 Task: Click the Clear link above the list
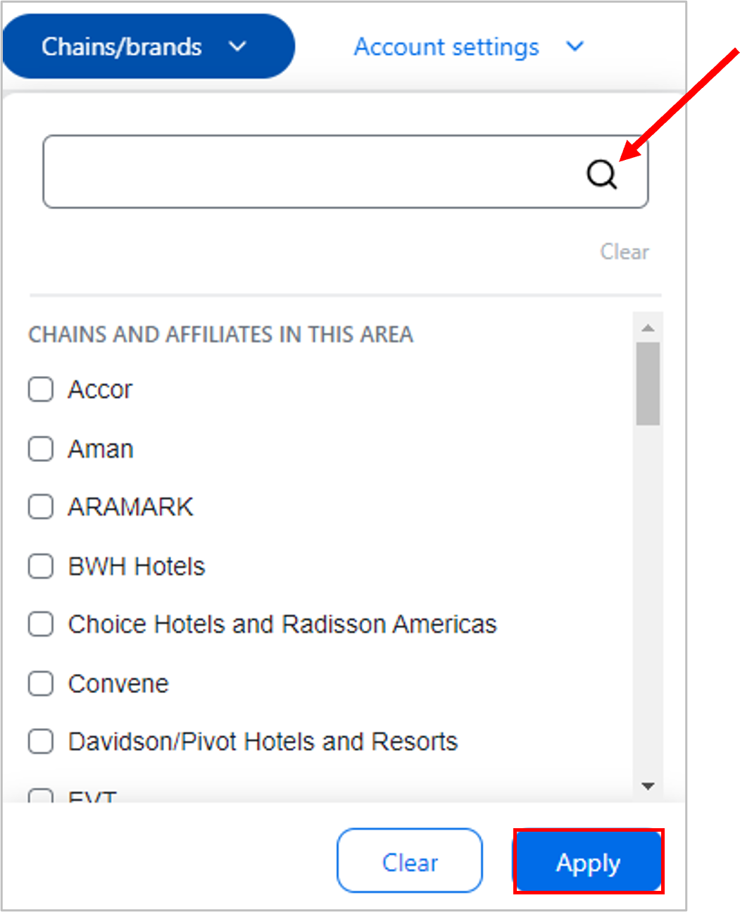[625, 252]
